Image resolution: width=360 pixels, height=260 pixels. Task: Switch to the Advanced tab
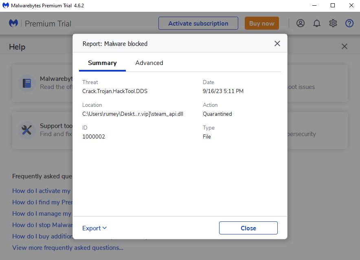click(x=149, y=63)
